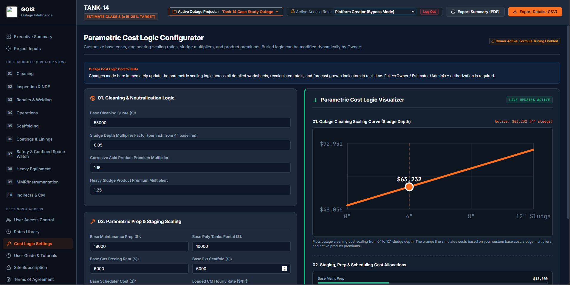Image resolution: width=570 pixels, height=285 pixels.
Task: Click the Terms of Agreement document icon
Action: click(x=9, y=279)
